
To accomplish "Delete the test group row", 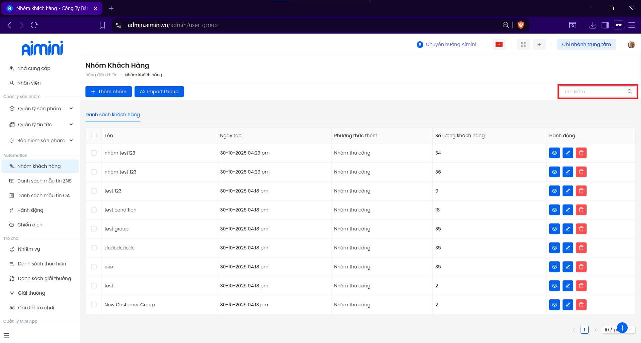I will [581, 229].
